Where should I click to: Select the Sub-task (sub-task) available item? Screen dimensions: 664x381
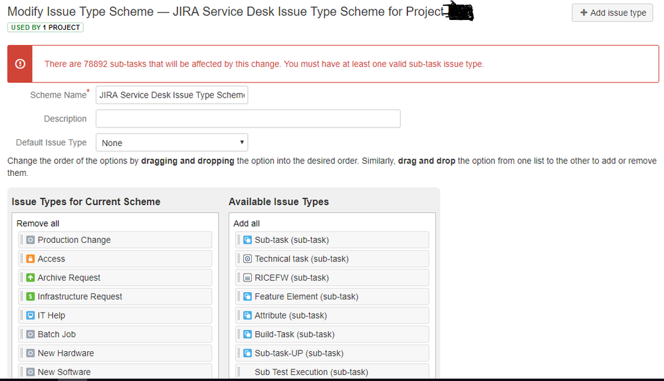332,240
